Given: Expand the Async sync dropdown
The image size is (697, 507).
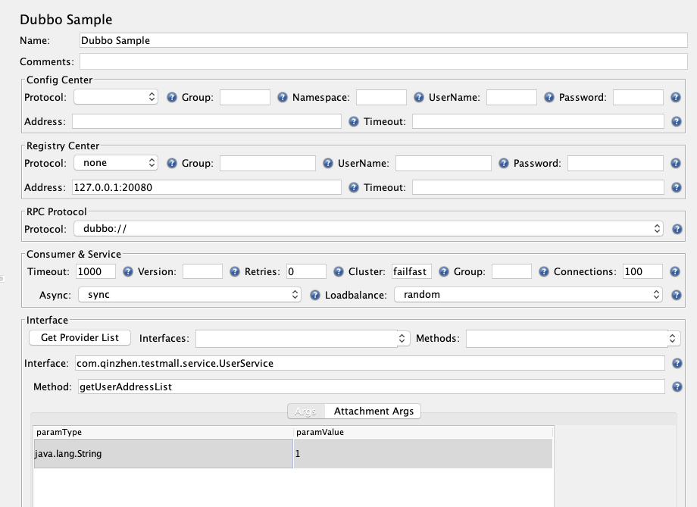Looking at the screenshot, I should (190, 294).
